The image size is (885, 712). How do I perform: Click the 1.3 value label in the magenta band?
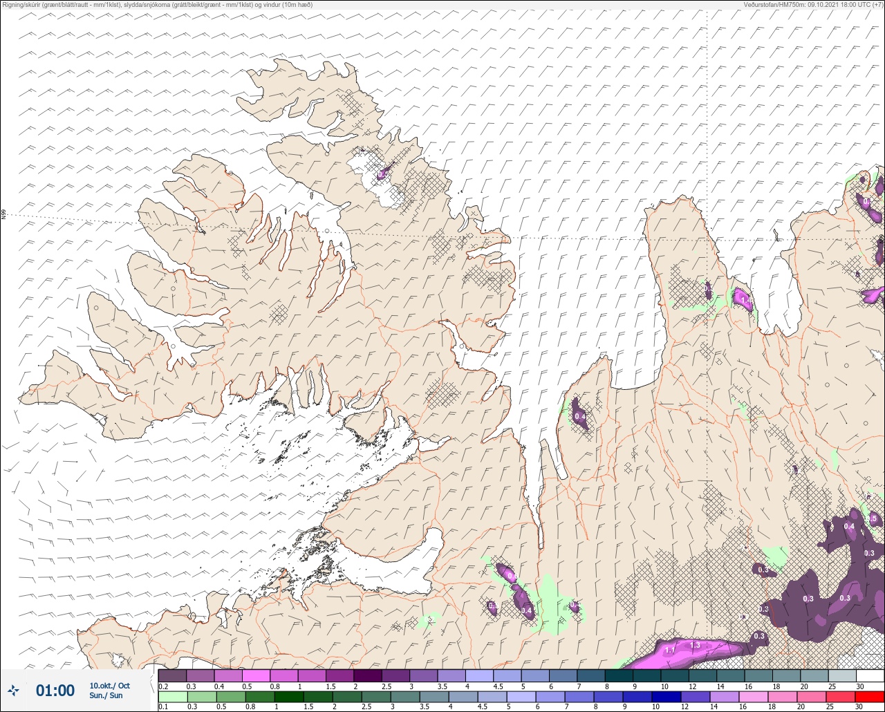pyautogui.click(x=696, y=646)
